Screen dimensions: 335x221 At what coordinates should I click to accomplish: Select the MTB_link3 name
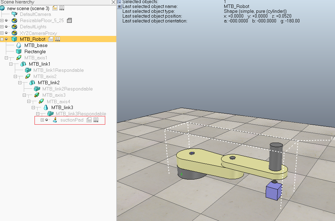coord(62,107)
